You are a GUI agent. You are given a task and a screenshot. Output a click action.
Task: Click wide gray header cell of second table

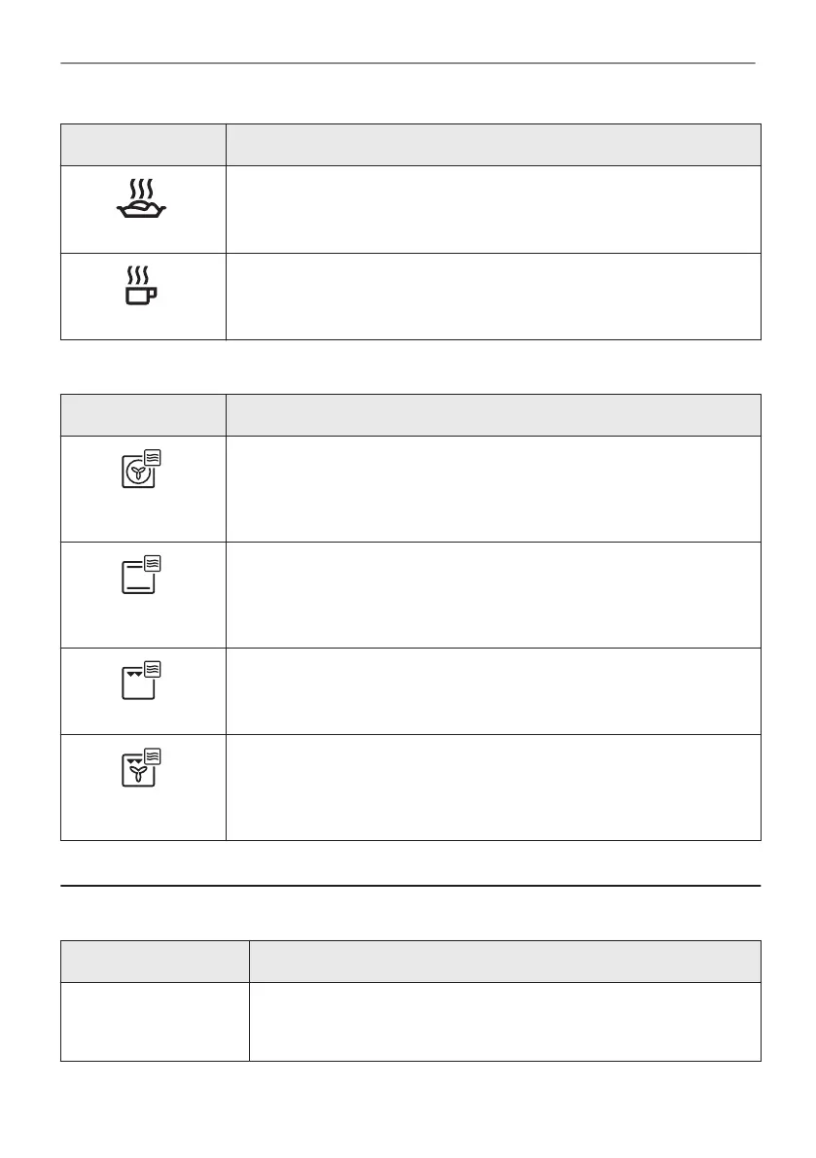click(493, 415)
